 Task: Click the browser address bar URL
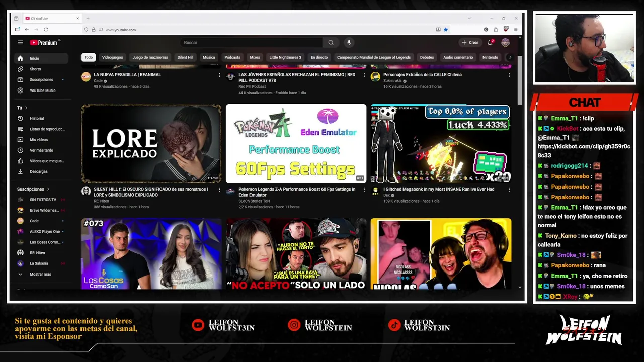pyautogui.click(x=120, y=30)
